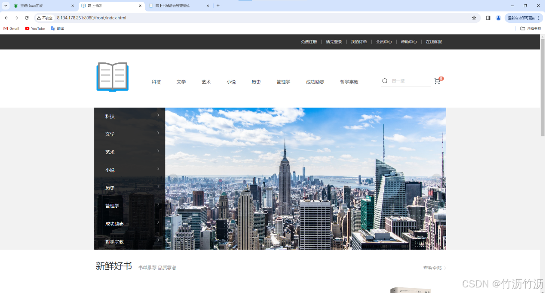Screen dimensions: 545x293
Task: Close the 网上书店 tab
Action: 141,6
